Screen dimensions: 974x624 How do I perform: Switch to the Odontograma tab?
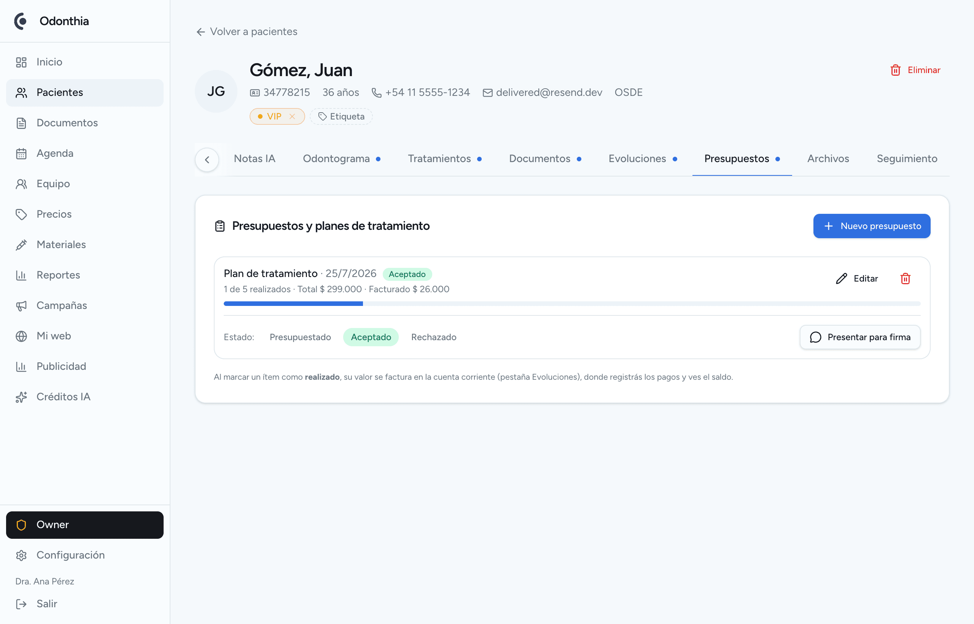coord(342,158)
